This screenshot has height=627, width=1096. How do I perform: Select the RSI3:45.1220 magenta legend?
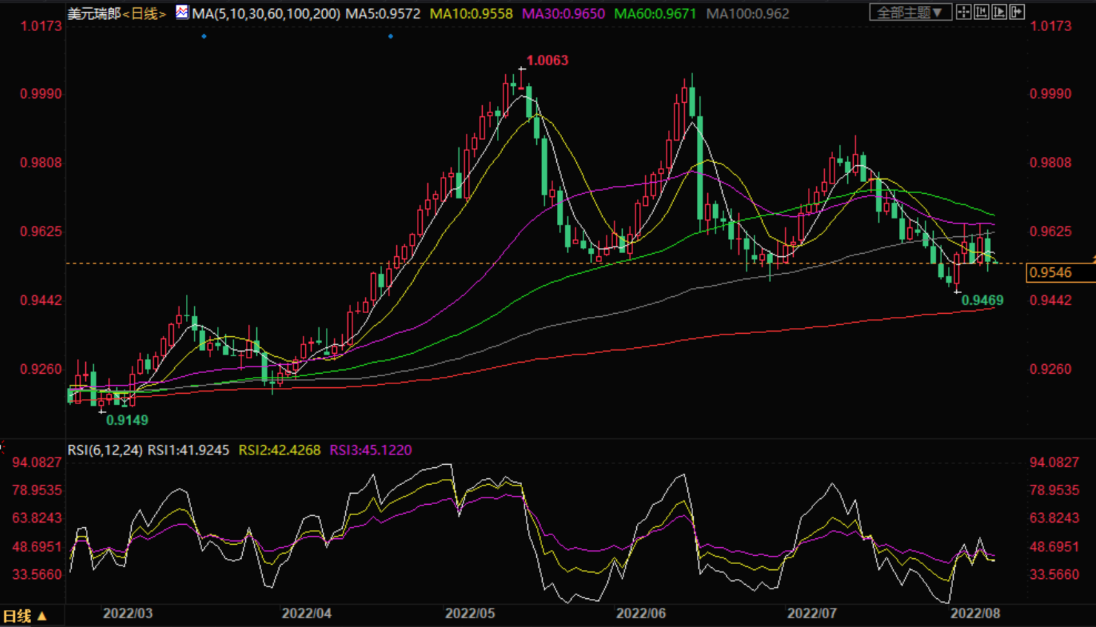(370, 450)
